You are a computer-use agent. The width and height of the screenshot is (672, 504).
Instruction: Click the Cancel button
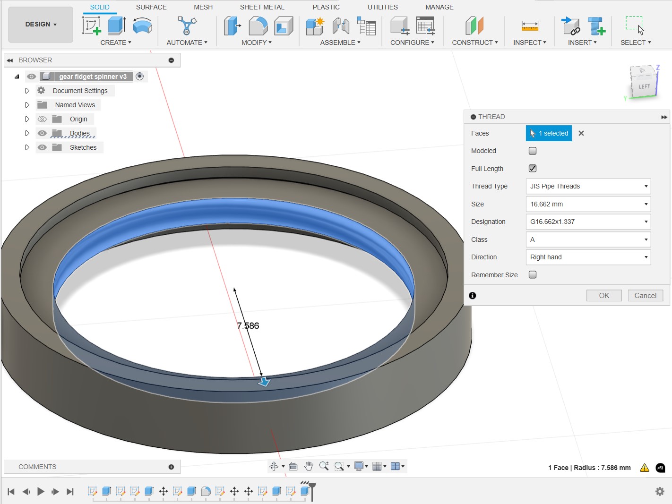click(x=646, y=295)
